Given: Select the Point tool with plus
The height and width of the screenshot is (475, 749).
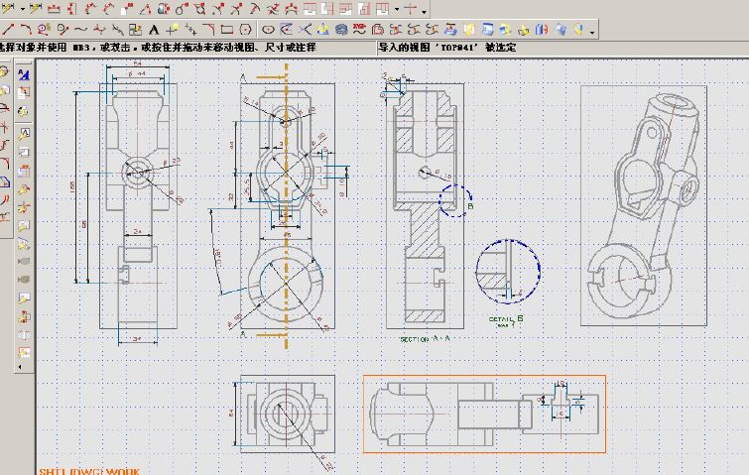Looking at the screenshot, I should pos(172,30).
